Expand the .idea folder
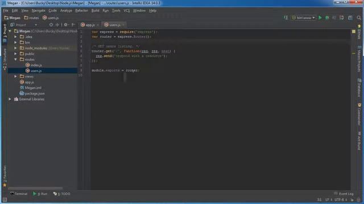Image resolution: width=364 pixels, height=204 pixels. (15, 37)
